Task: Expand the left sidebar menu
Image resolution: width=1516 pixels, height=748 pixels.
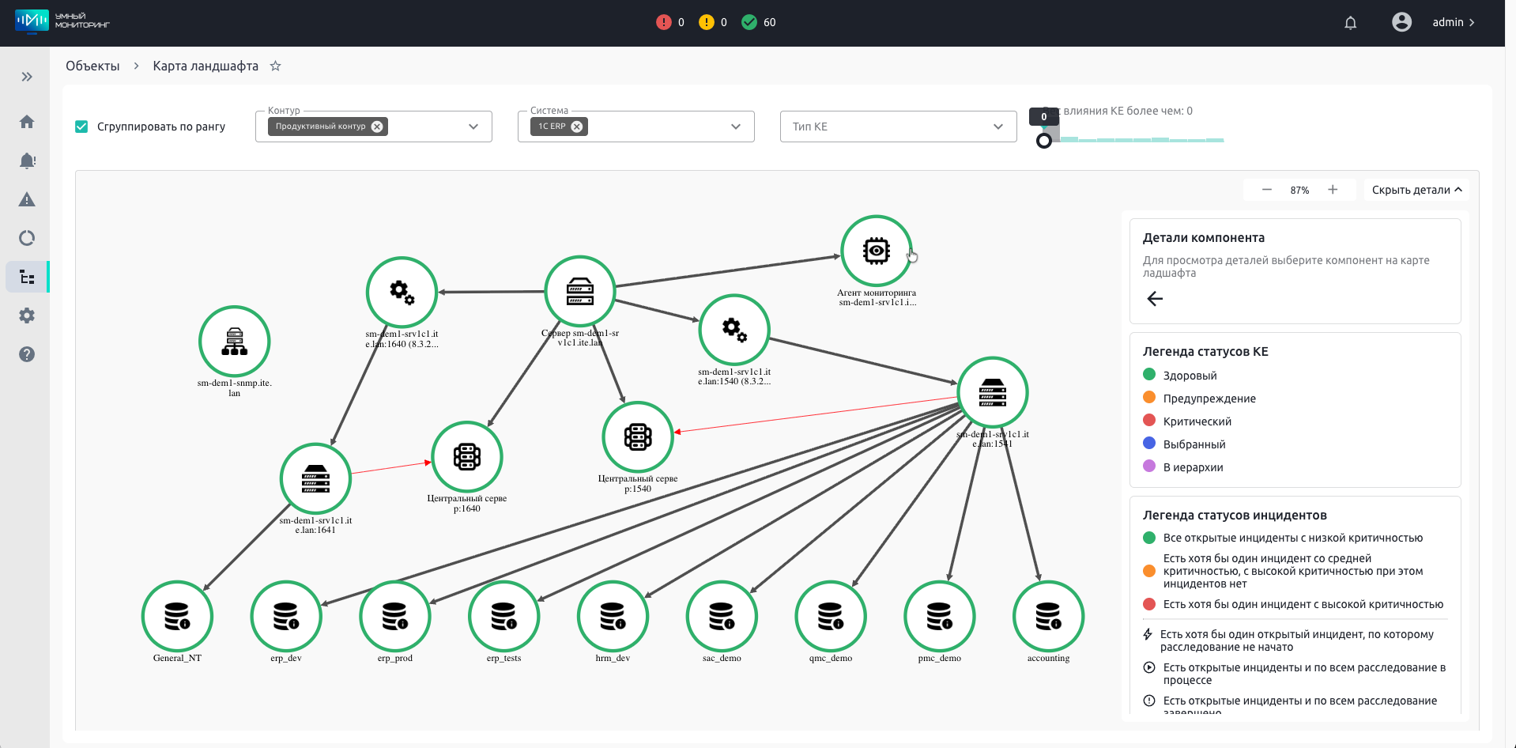Action: click(x=27, y=77)
